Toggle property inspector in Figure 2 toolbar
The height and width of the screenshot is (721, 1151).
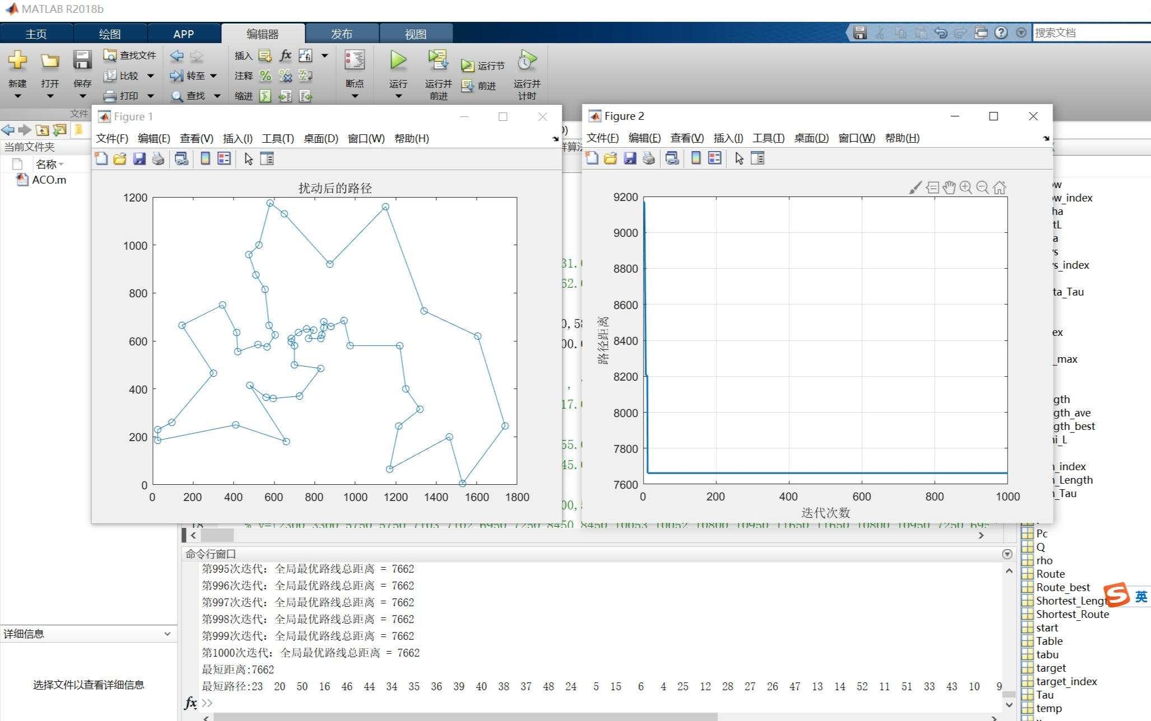tap(757, 158)
